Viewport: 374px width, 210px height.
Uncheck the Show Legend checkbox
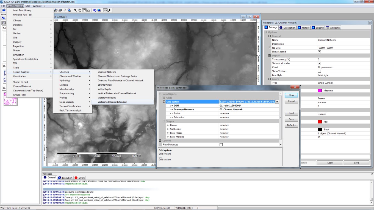(319, 52)
